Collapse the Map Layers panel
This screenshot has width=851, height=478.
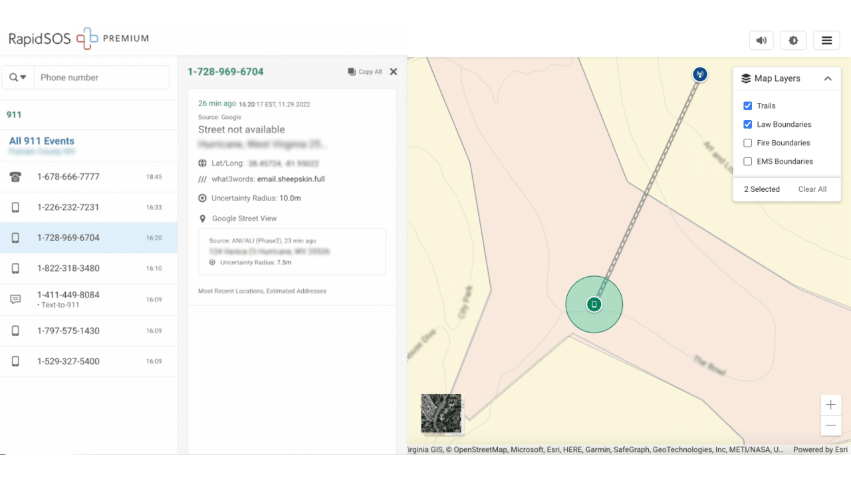(x=828, y=78)
